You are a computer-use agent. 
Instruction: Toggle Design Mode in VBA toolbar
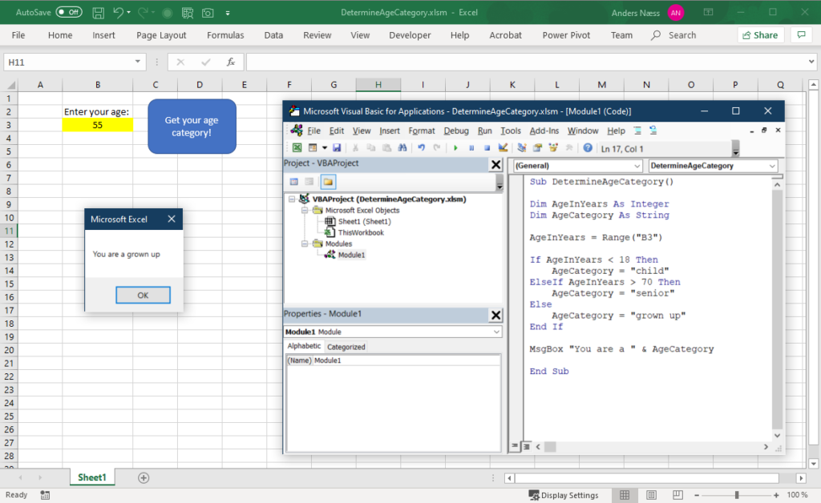pyautogui.click(x=504, y=148)
